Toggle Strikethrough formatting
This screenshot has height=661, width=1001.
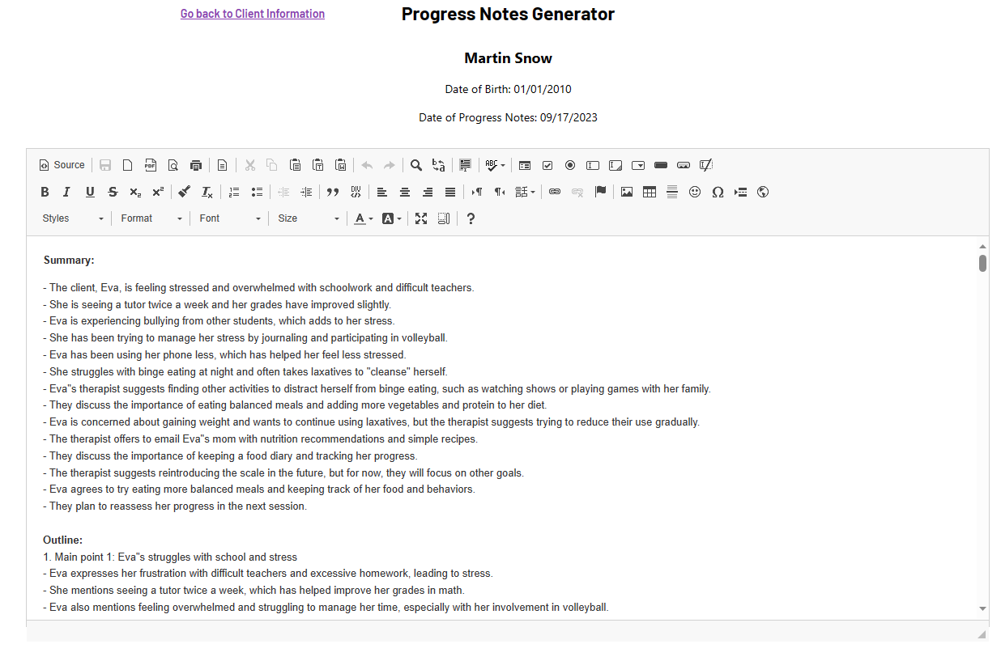click(x=113, y=192)
